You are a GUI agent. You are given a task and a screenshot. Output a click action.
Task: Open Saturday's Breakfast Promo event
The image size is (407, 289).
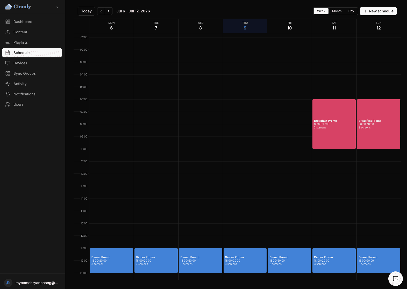tap(334, 124)
